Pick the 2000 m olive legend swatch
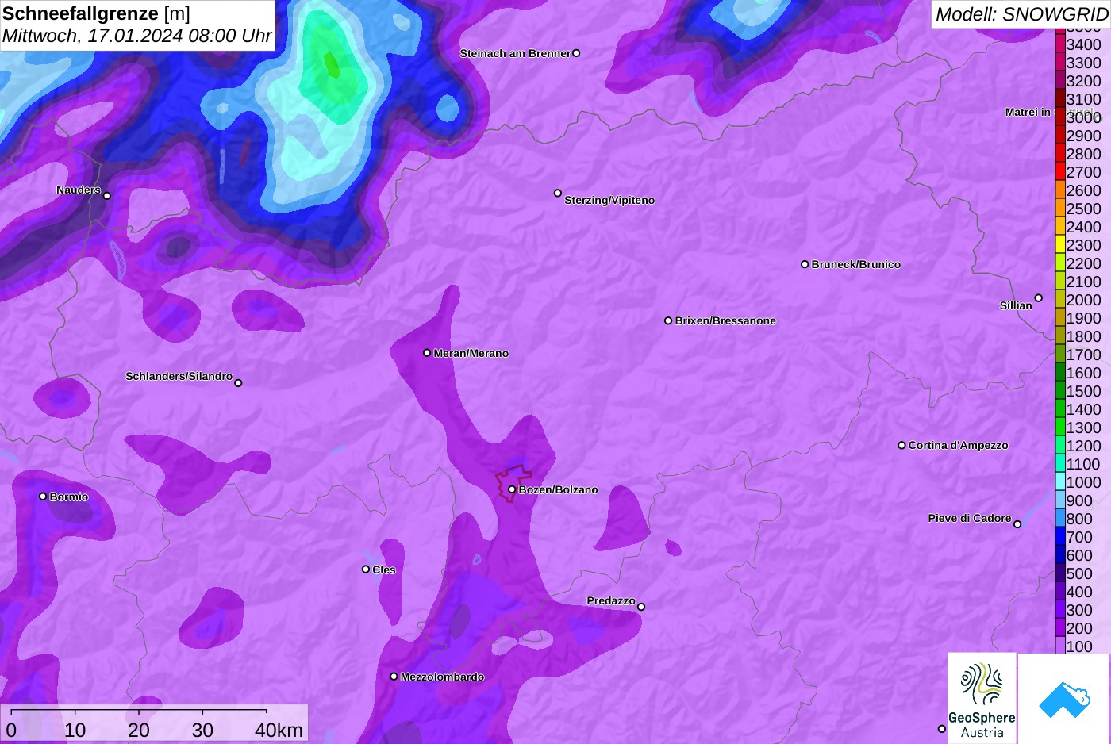Viewport: 1111px width, 744px height. click(x=1060, y=300)
